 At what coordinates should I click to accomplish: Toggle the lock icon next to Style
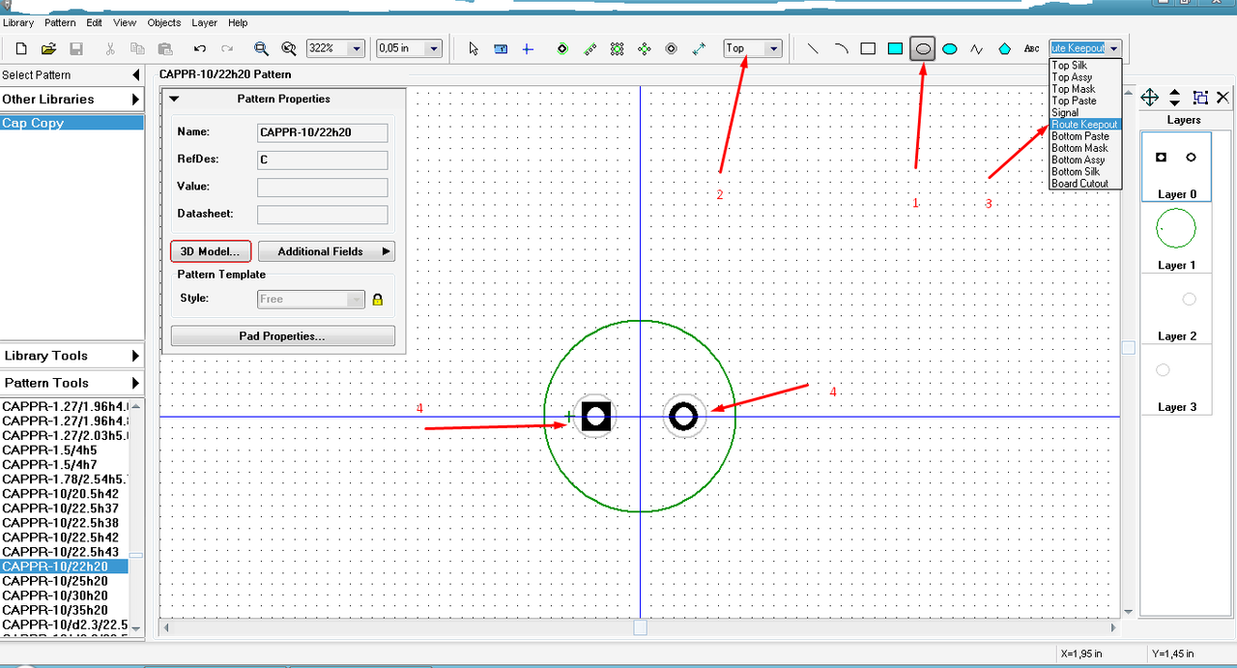pyautogui.click(x=377, y=300)
